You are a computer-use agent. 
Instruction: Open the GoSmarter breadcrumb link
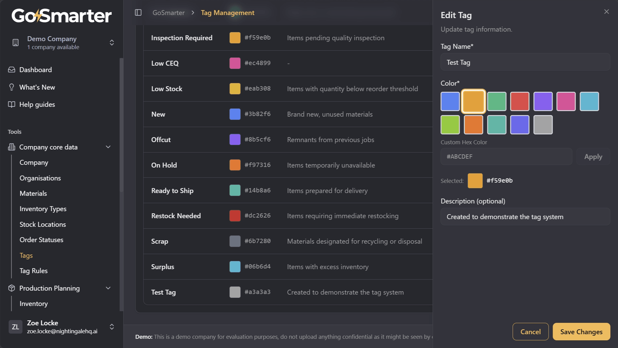168,13
